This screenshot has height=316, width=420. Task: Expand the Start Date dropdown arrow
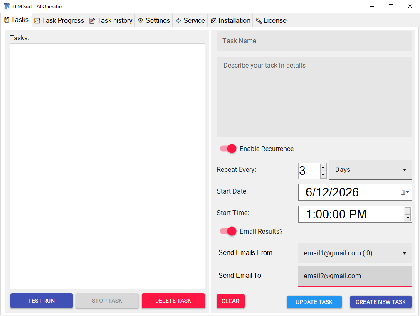[x=408, y=192]
